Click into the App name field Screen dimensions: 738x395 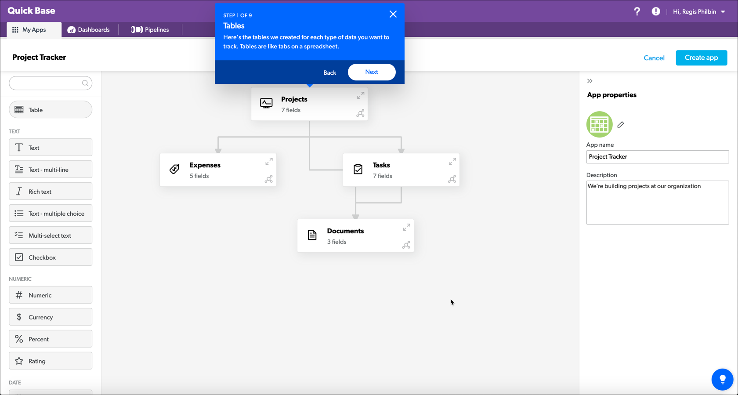657,157
